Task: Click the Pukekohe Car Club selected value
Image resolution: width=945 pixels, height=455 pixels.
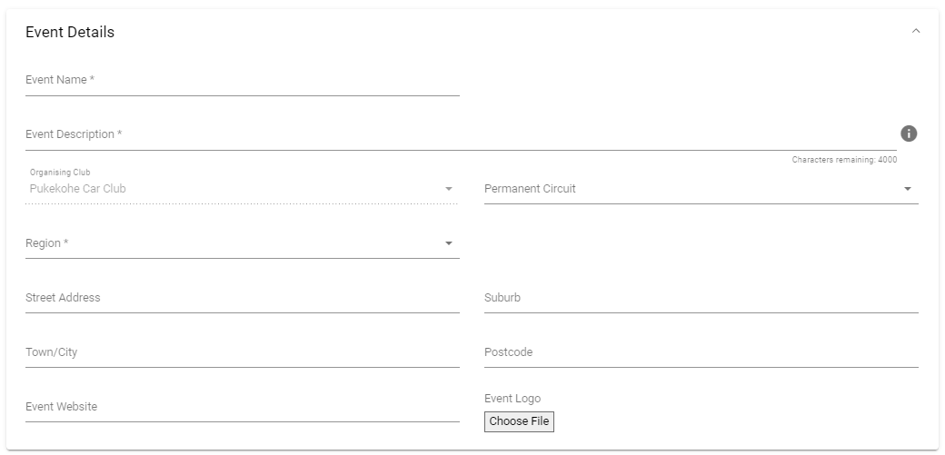Action: [78, 189]
